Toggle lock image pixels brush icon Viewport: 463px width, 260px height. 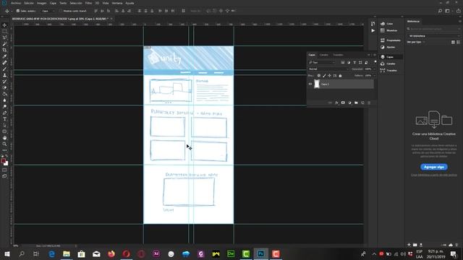pos(324,76)
